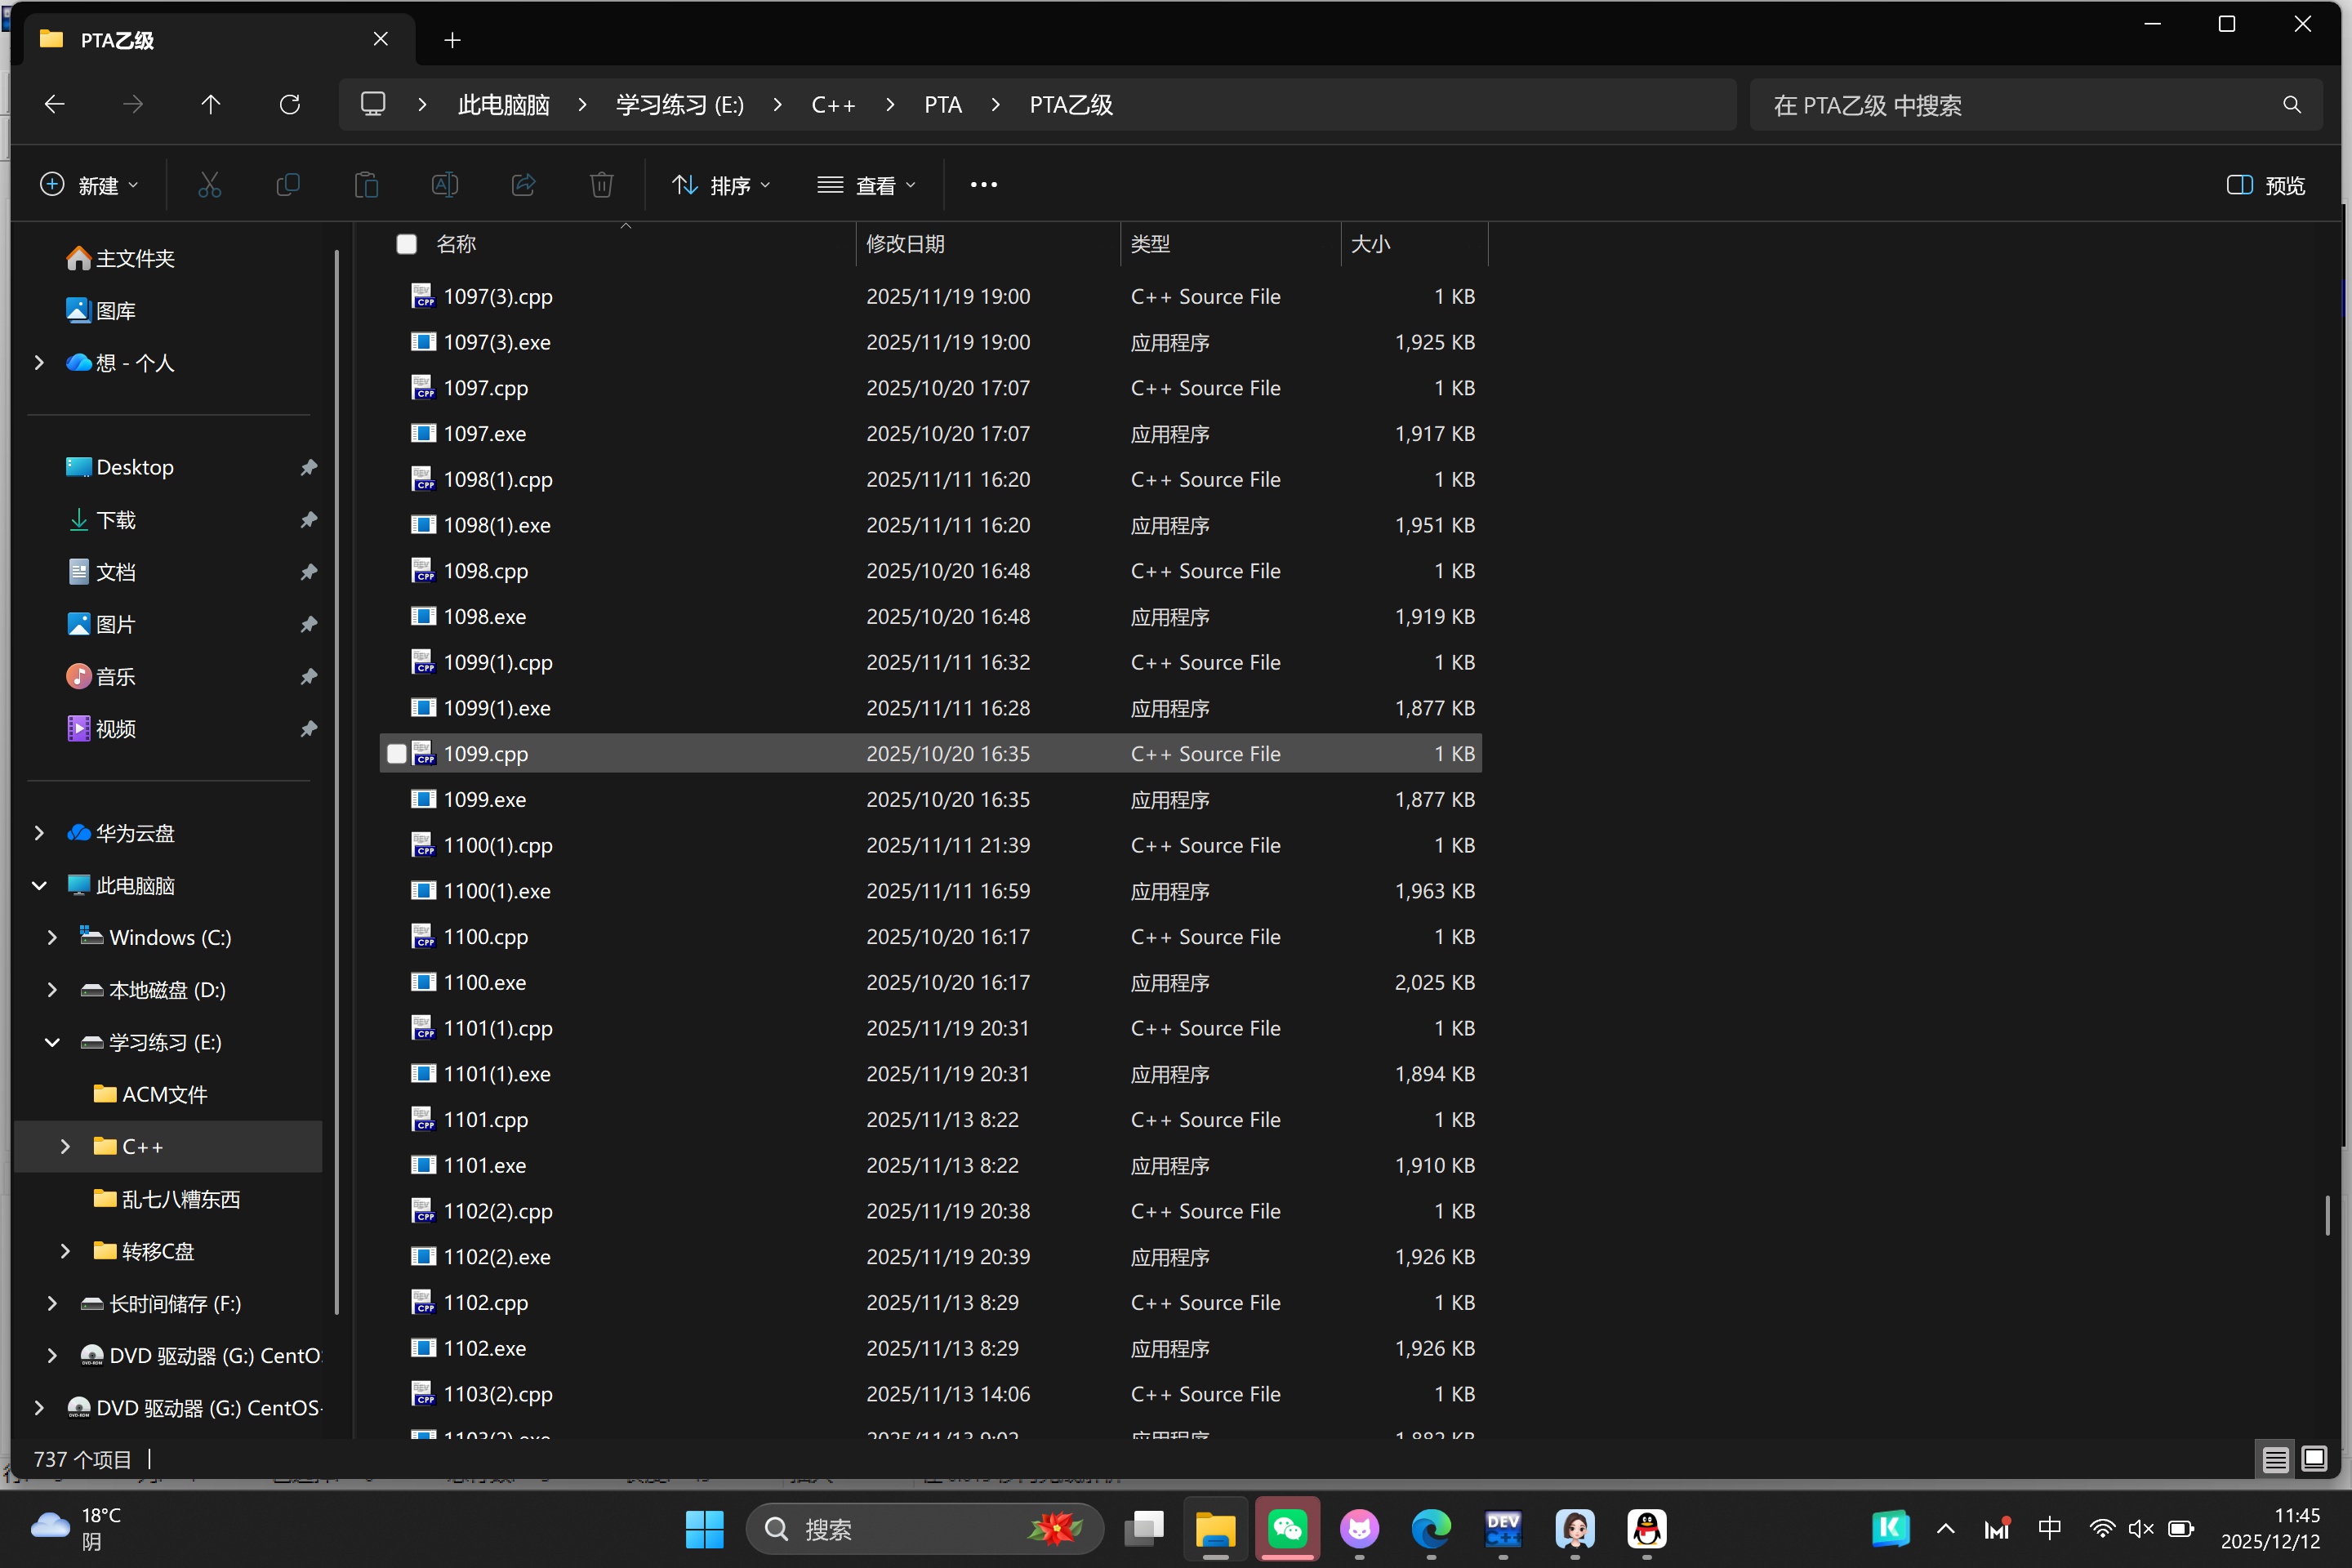Image resolution: width=2352 pixels, height=1568 pixels.
Task: Click the Delete trash icon
Action: pos(601,185)
